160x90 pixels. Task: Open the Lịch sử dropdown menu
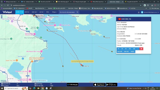click(x=42, y=12)
